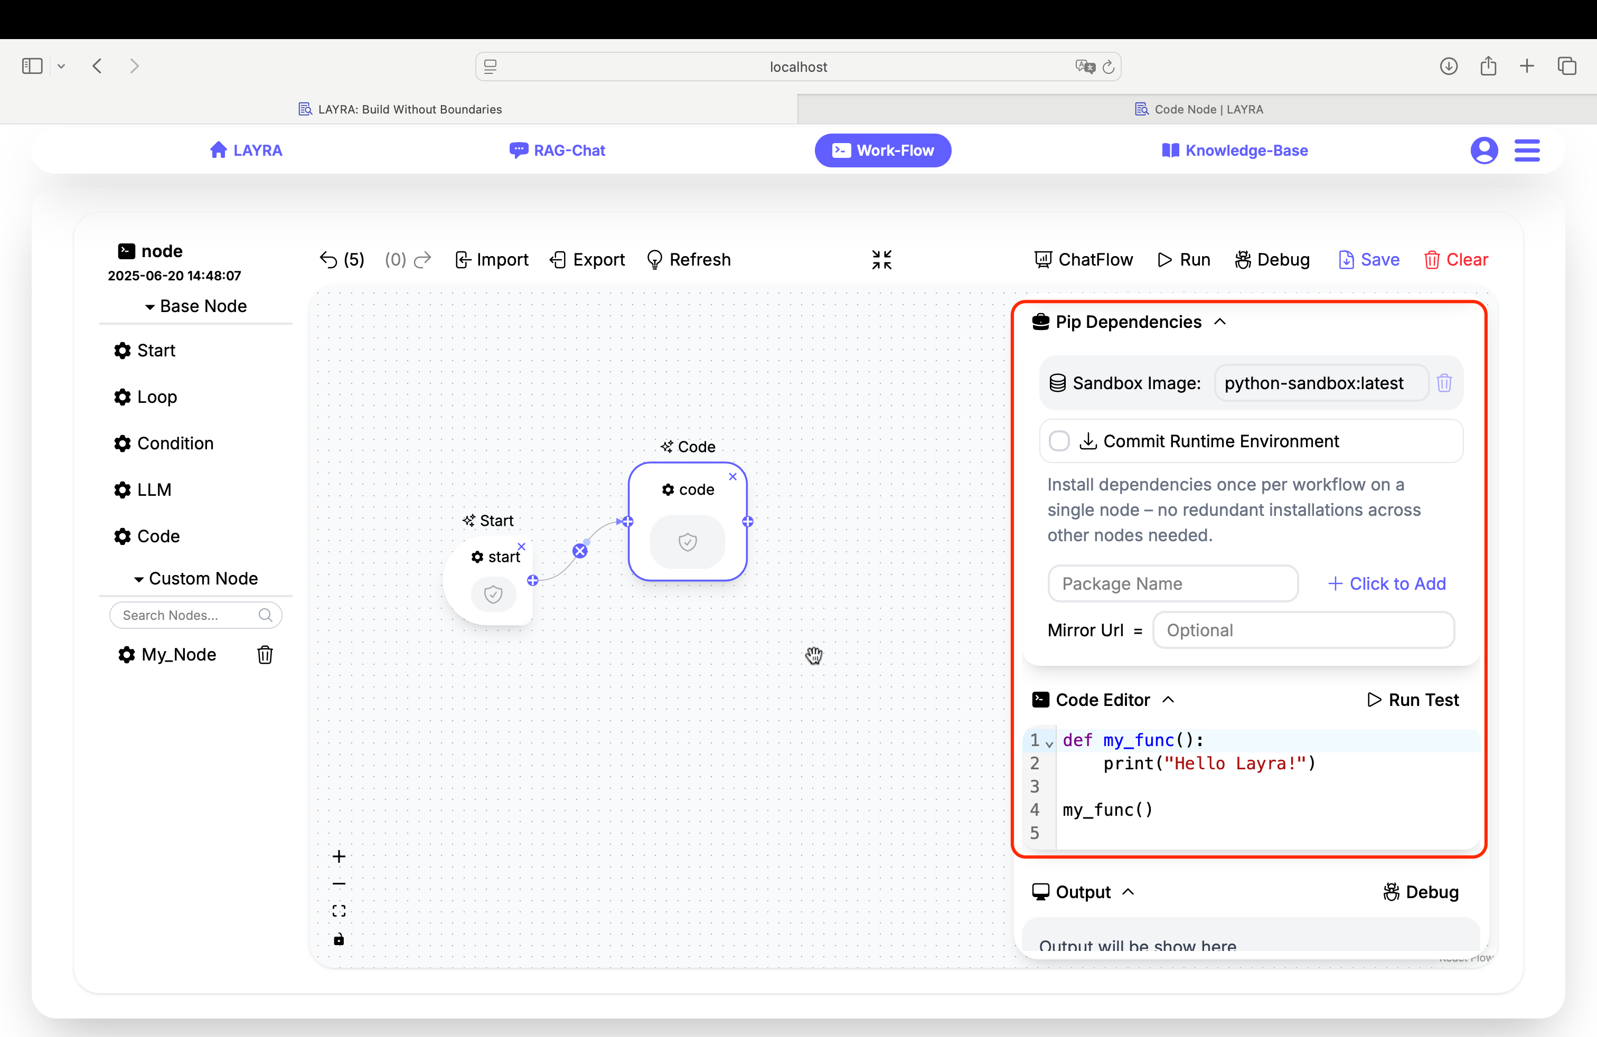Open the ChatFlow panel
Image resolution: width=1597 pixels, height=1037 pixels.
pos(1083,260)
